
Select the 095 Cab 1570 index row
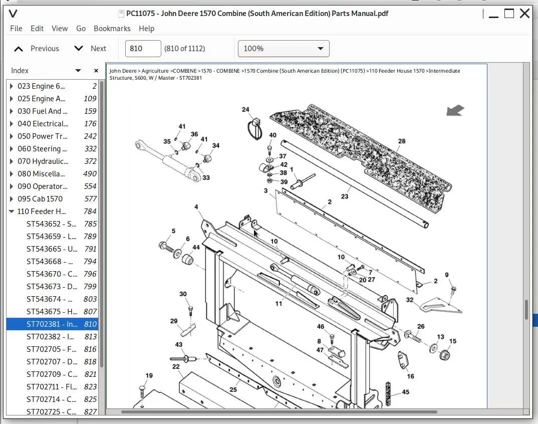52,199
